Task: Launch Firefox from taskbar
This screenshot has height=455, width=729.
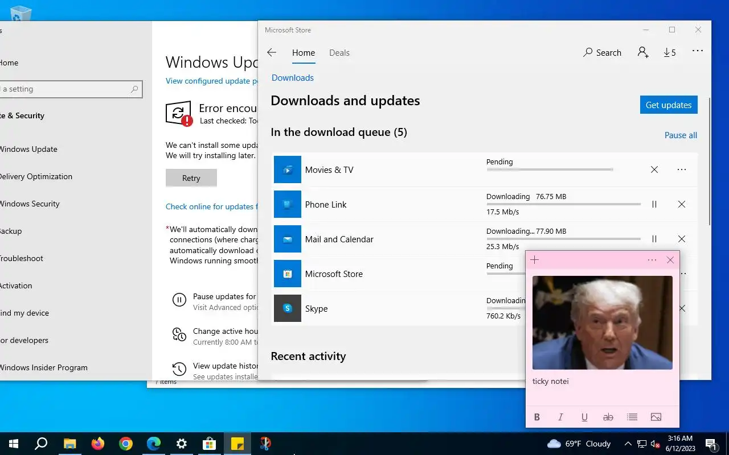Action: [98, 444]
